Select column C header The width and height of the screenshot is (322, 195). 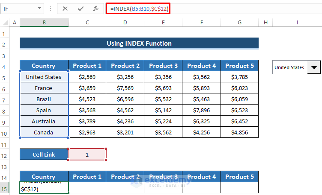pyautogui.click(x=87, y=23)
